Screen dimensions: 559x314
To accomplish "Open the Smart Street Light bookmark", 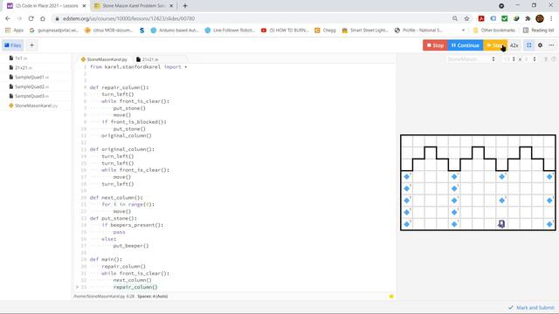I will coord(365,31).
